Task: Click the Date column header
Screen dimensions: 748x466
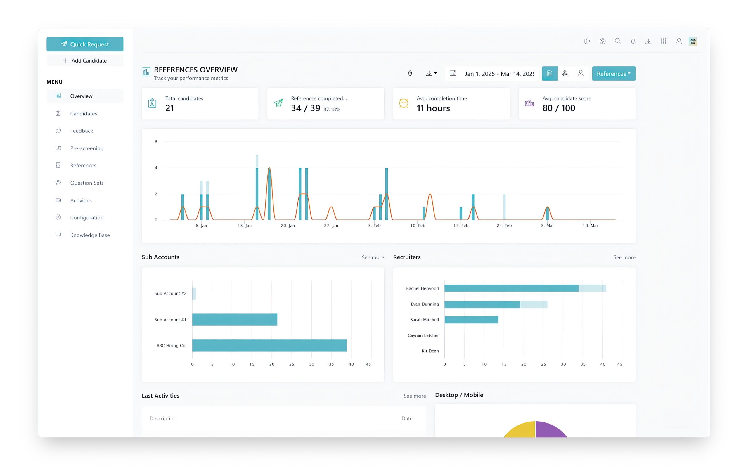Action: tap(407, 419)
